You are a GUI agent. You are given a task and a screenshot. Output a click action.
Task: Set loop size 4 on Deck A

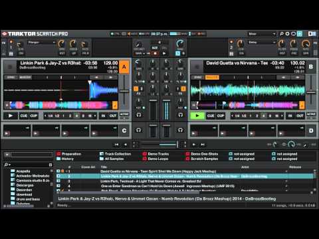pyautogui.click(x=76, y=116)
